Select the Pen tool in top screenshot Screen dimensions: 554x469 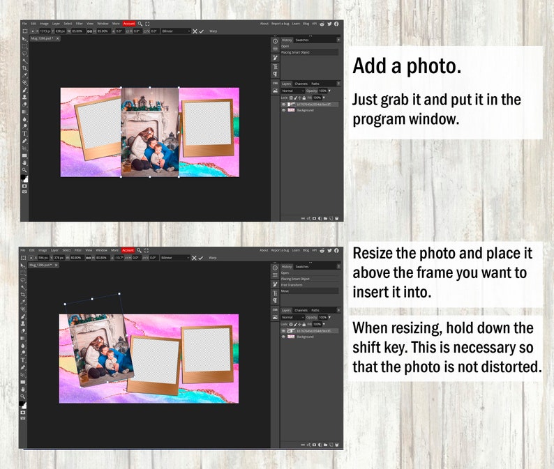pos(24,141)
